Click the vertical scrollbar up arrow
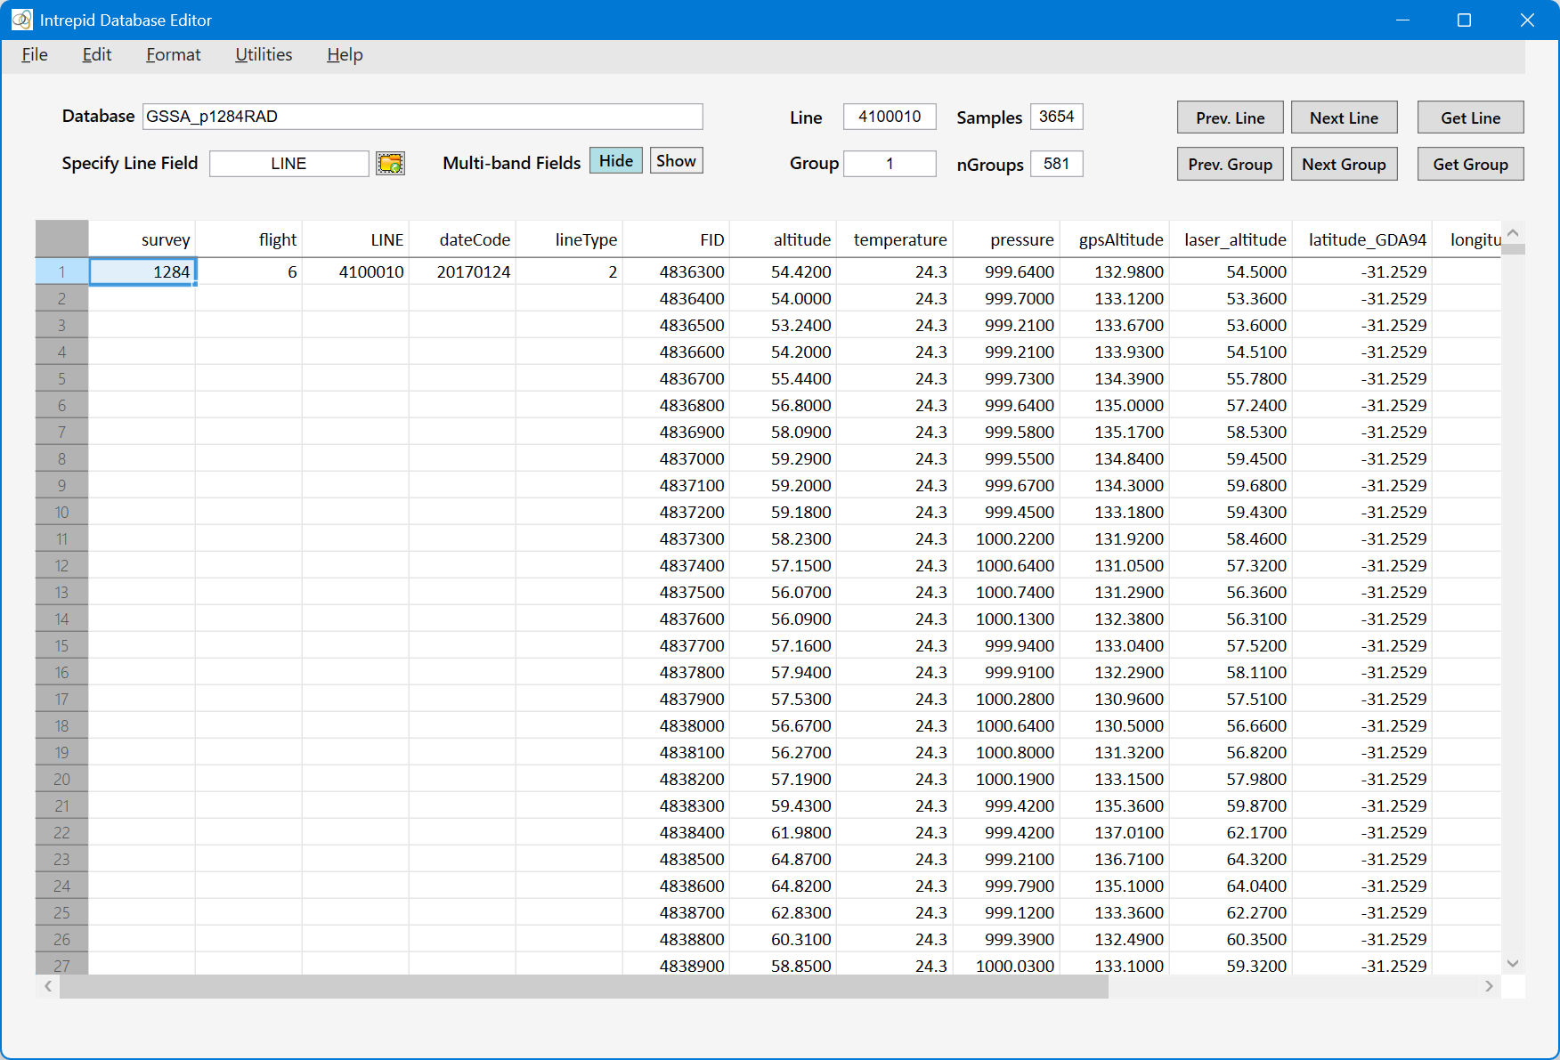1560x1060 pixels. [x=1513, y=232]
